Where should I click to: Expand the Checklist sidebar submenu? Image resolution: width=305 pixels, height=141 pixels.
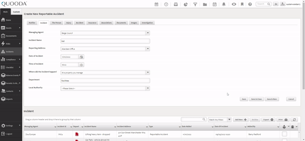coord(20,67)
